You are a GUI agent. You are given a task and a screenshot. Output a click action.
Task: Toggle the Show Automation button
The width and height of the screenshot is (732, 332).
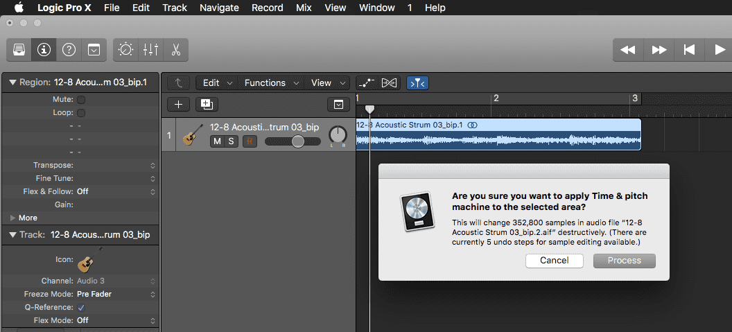(367, 83)
